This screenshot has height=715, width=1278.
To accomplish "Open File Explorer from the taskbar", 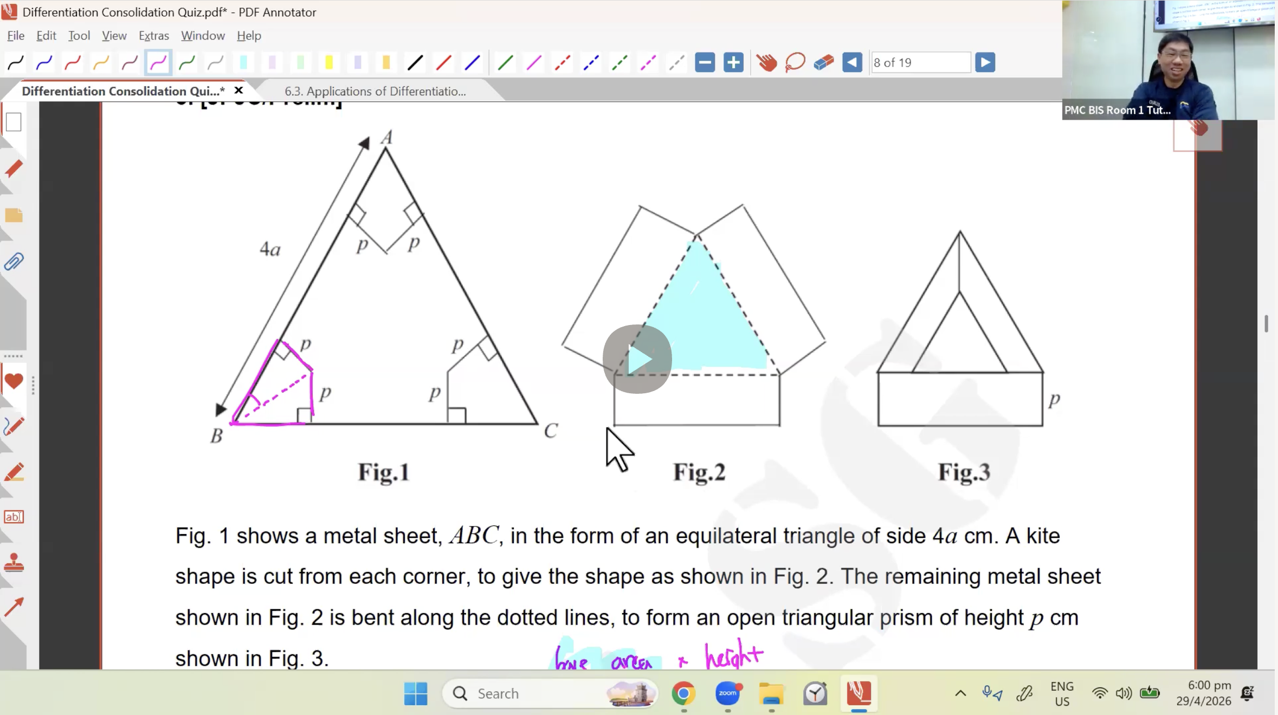I will click(771, 693).
